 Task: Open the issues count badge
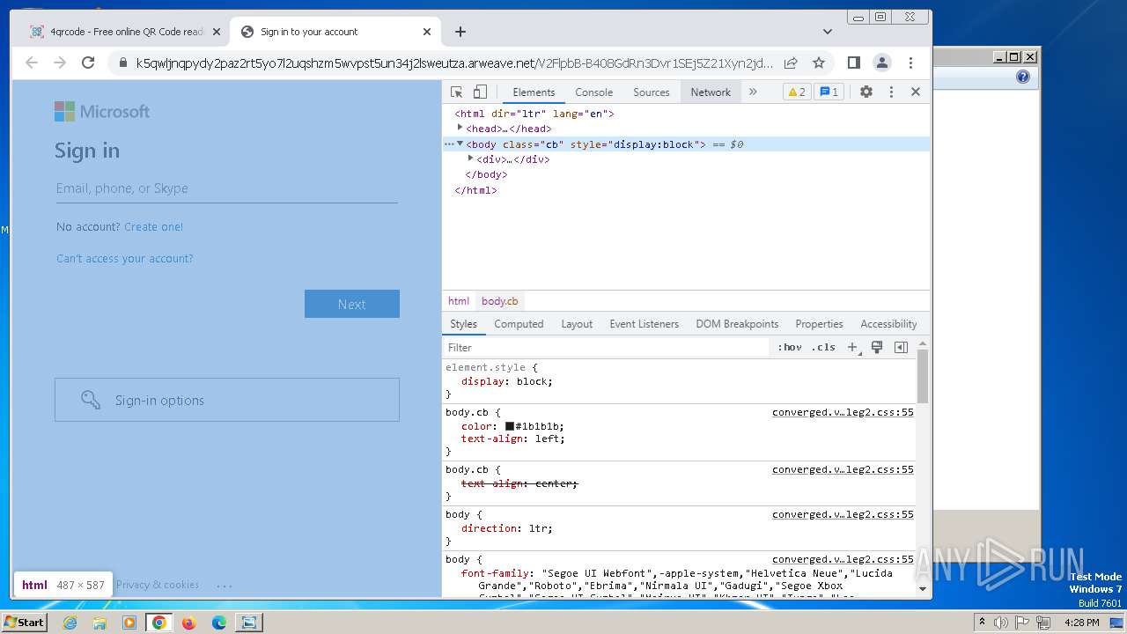[x=829, y=92]
